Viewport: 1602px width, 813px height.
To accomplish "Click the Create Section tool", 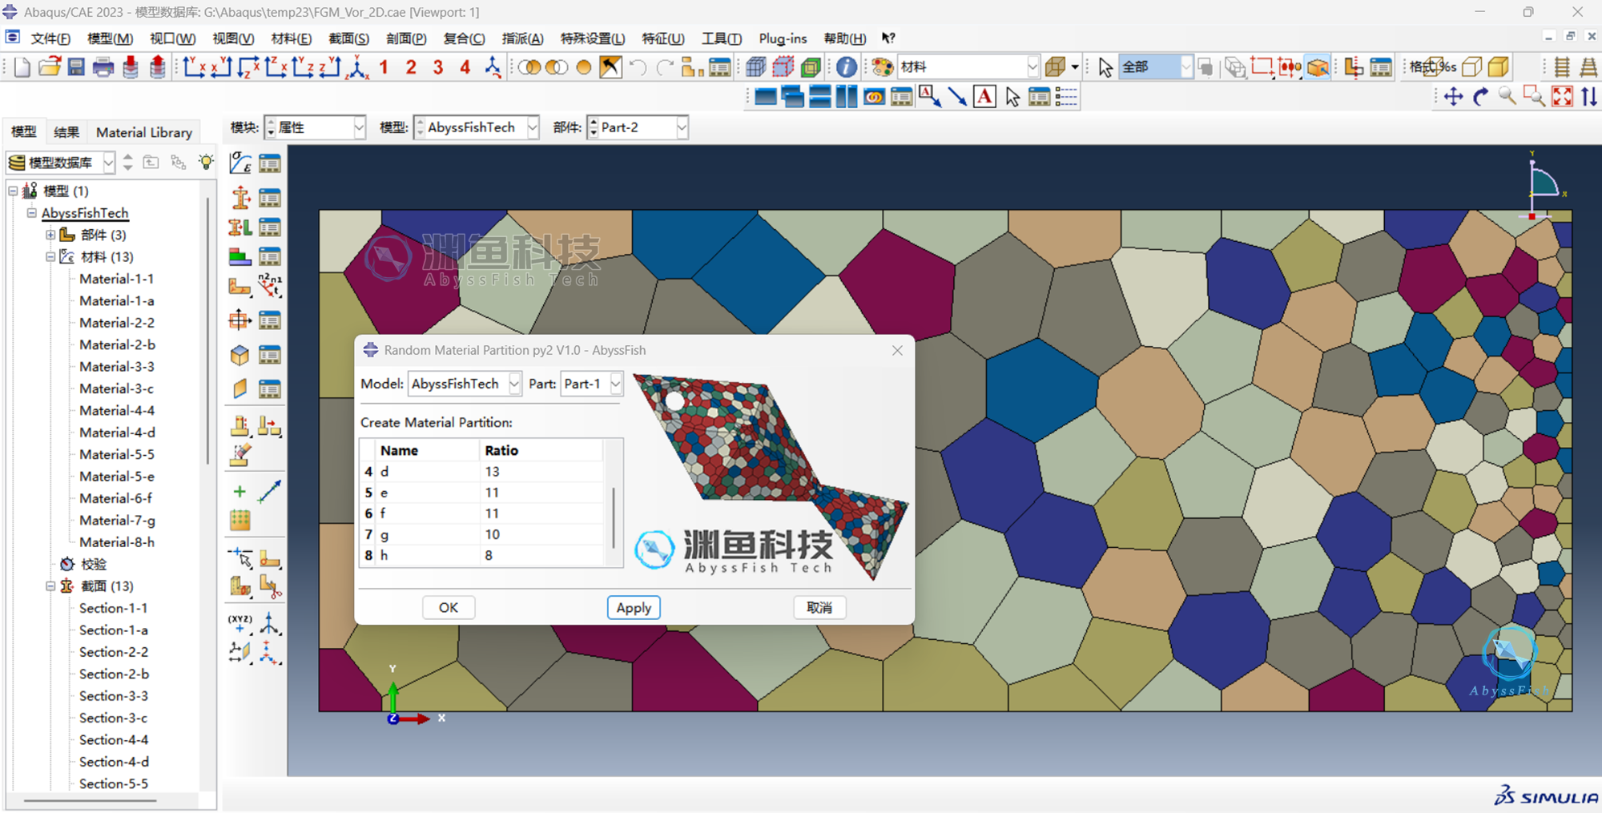I will (240, 197).
